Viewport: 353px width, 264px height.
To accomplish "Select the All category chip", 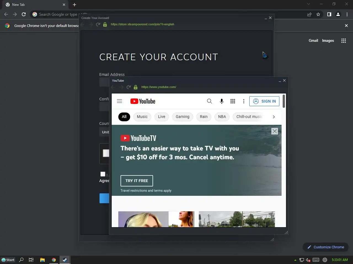I will (x=124, y=117).
